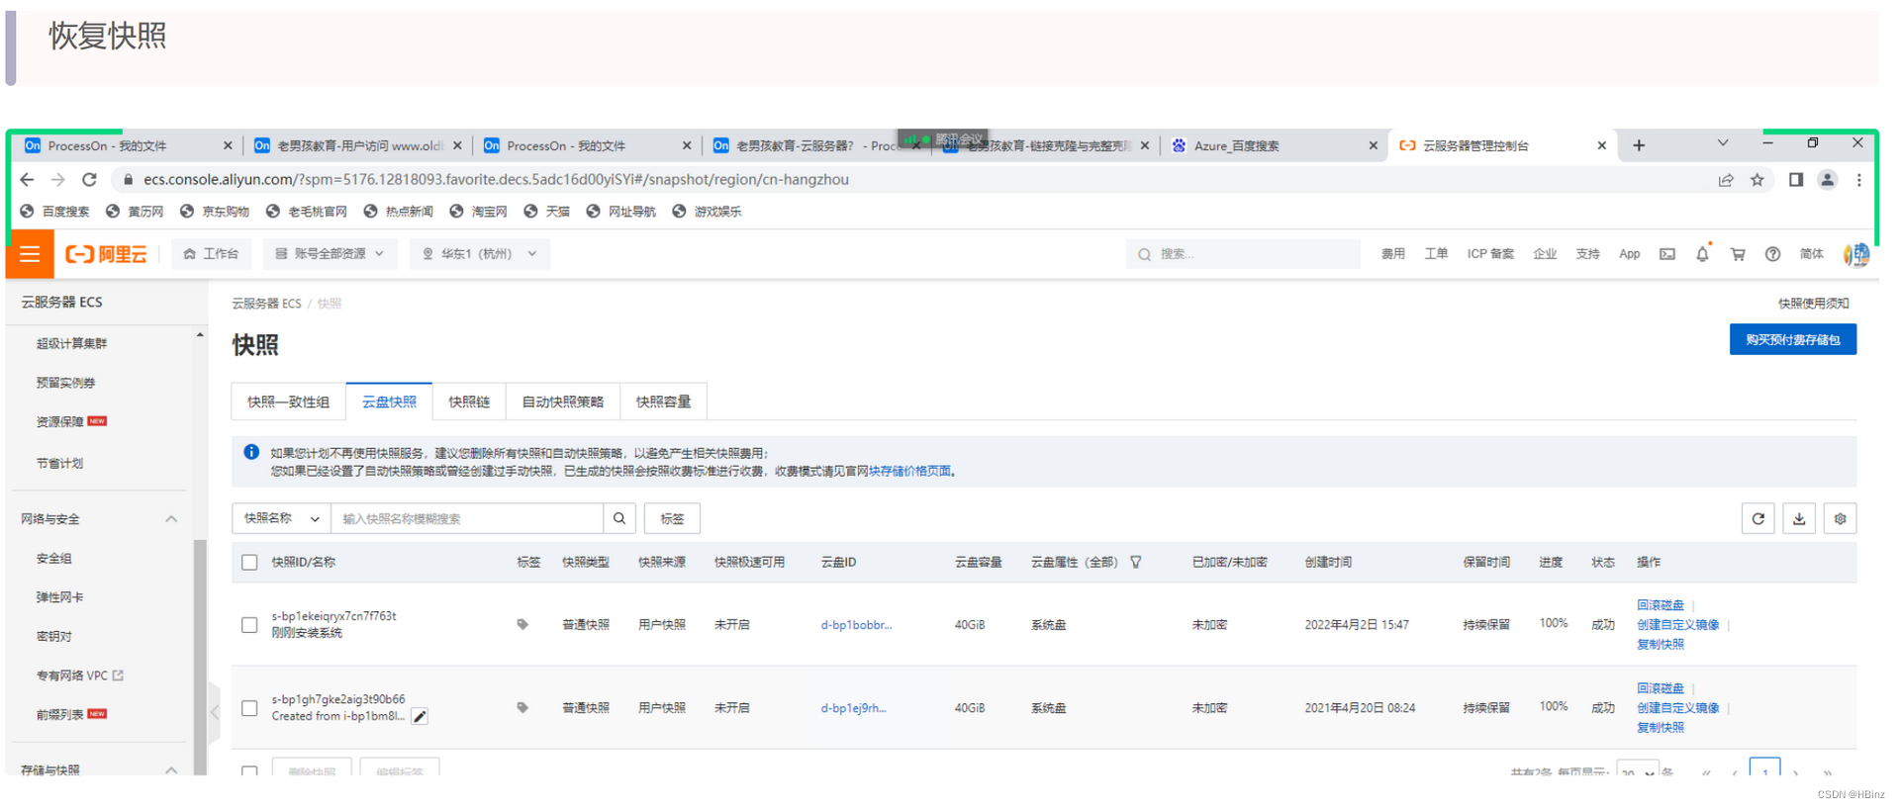Click the Aliyun logo
The image size is (1900, 808).
(106, 254)
